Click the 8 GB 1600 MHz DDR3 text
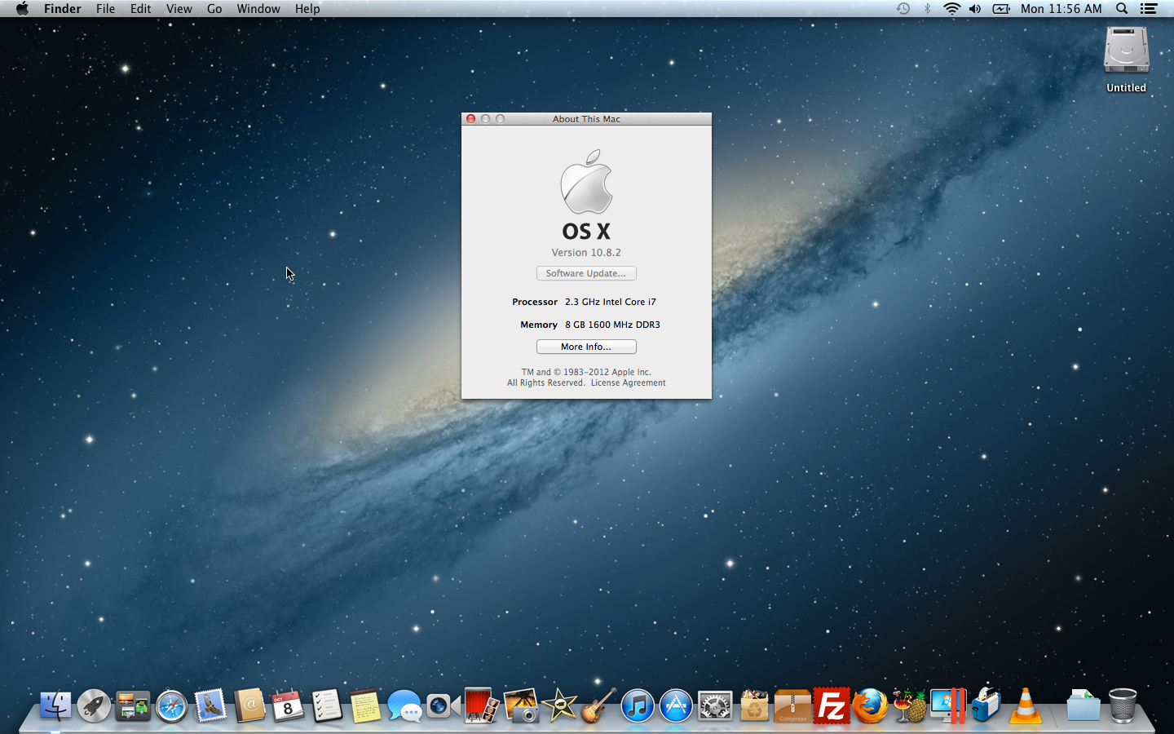Image resolution: width=1174 pixels, height=734 pixels. tap(612, 325)
